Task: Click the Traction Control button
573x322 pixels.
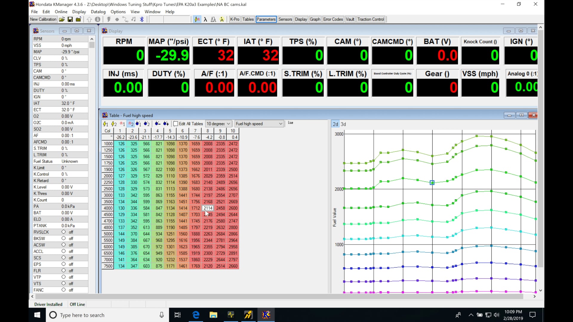Action: [371, 19]
